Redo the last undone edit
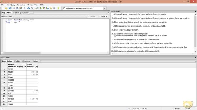The image size is (197, 110). tap(32, 8)
